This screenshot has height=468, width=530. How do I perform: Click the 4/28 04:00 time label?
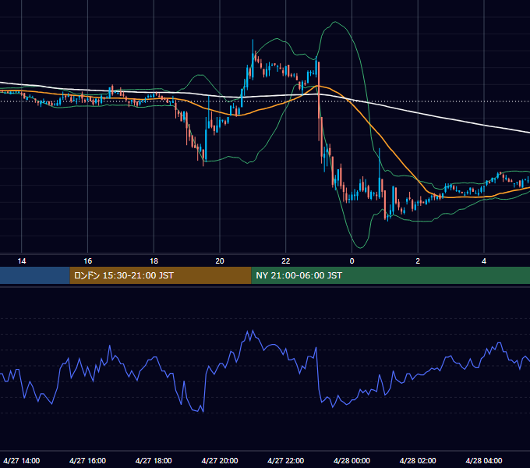[484, 461]
